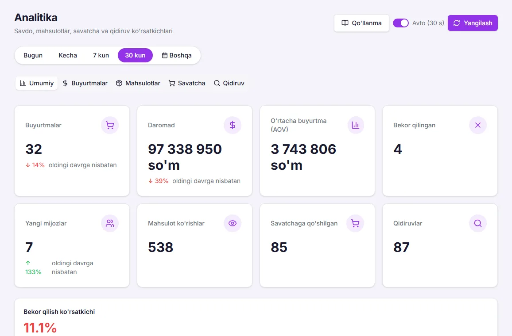This screenshot has height=336, width=512.
Task: Click the Analitika page heading
Action: pyautogui.click(x=36, y=18)
